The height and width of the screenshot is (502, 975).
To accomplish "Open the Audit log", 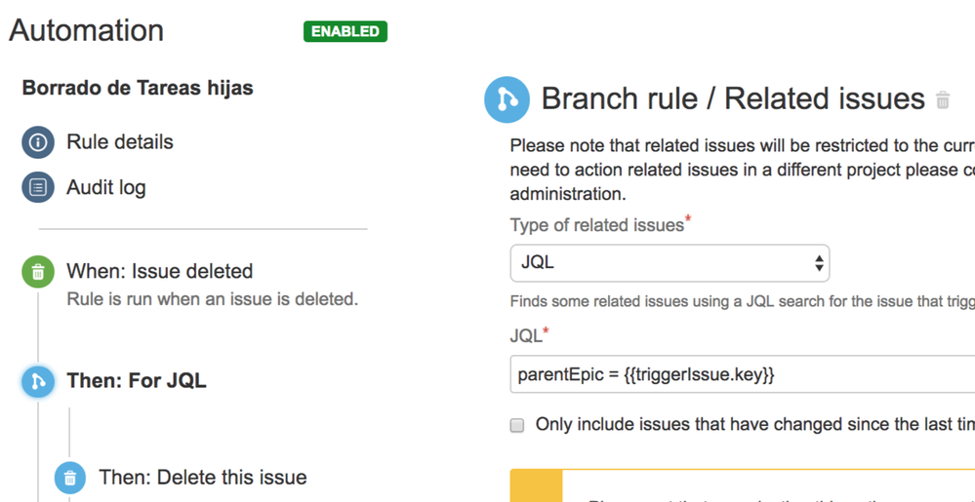I will coord(106,187).
